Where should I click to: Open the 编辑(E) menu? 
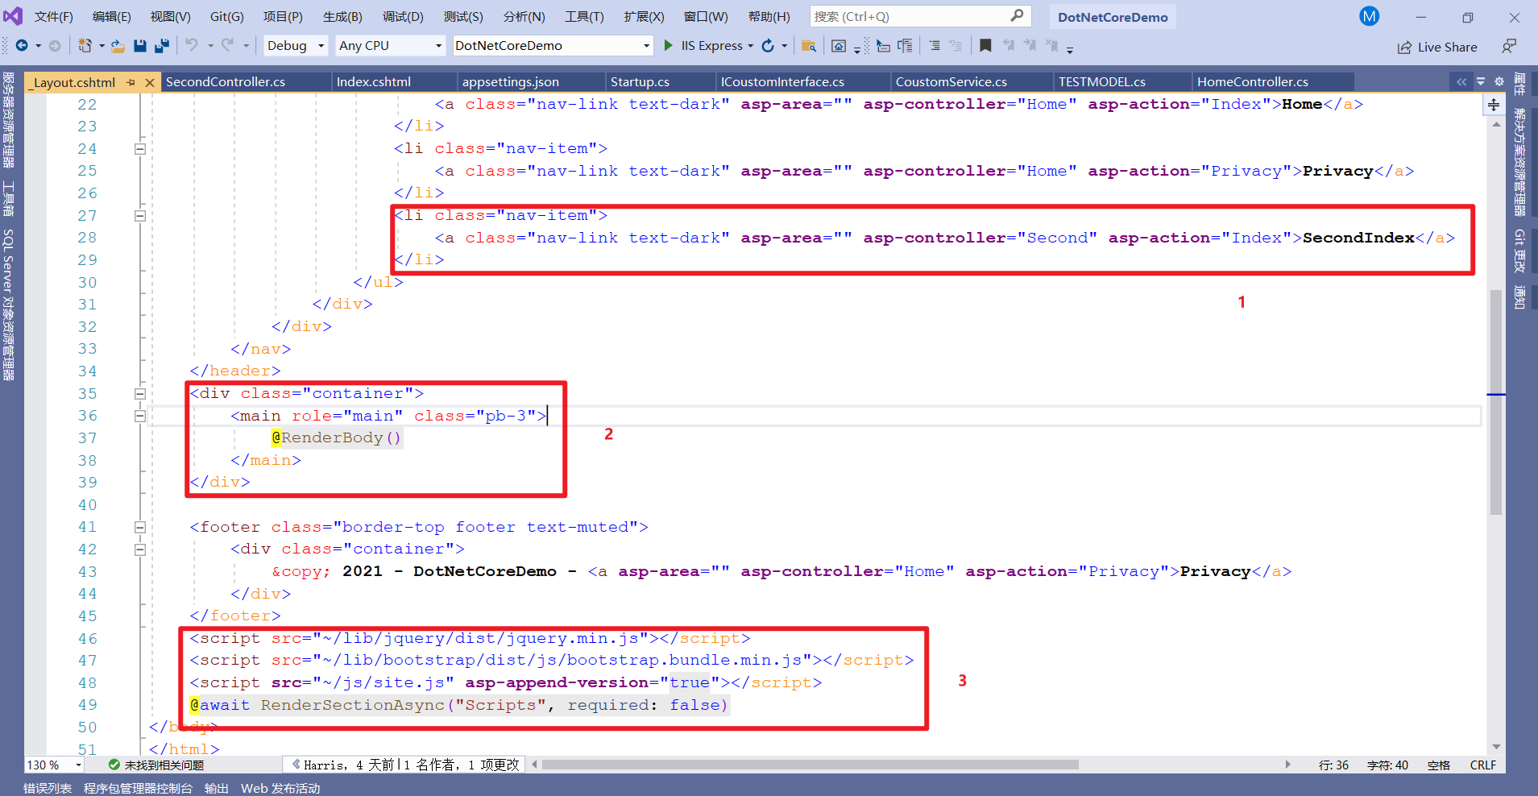pos(112,16)
